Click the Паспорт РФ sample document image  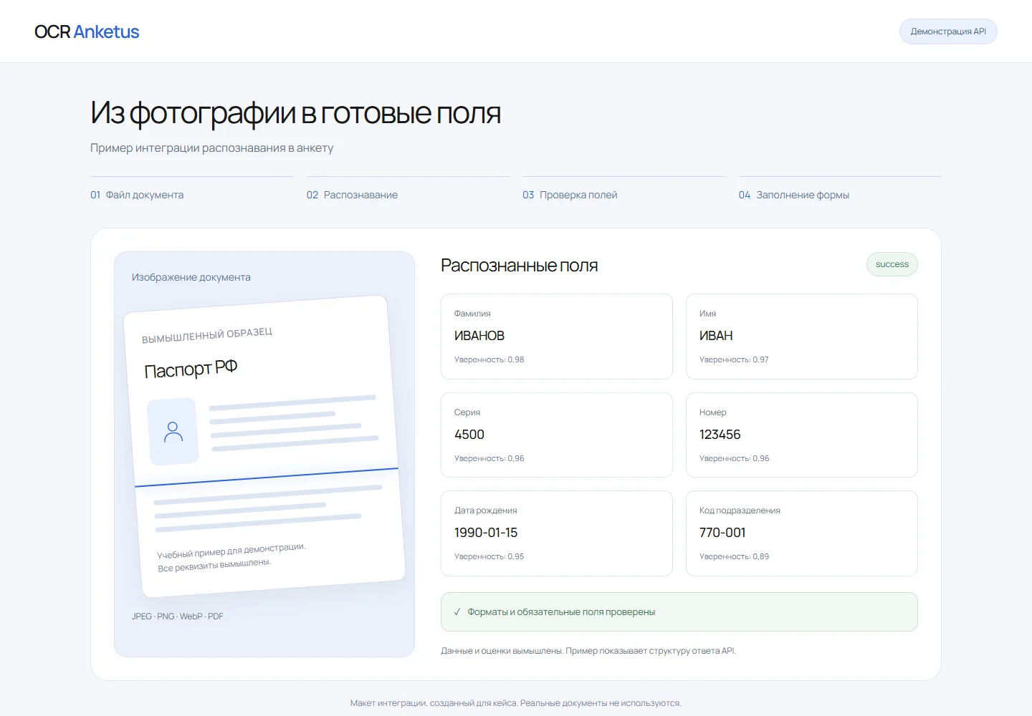(264, 447)
